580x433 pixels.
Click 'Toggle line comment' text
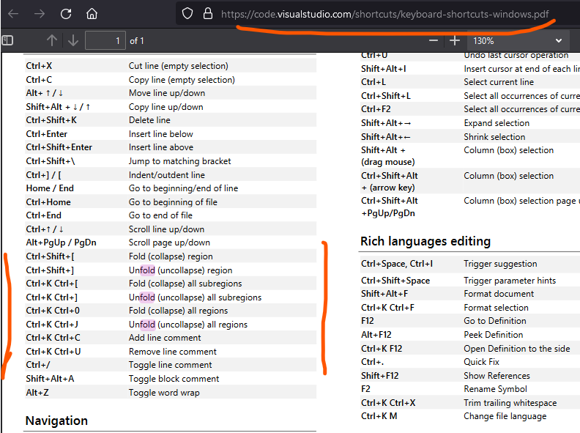(x=170, y=365)
